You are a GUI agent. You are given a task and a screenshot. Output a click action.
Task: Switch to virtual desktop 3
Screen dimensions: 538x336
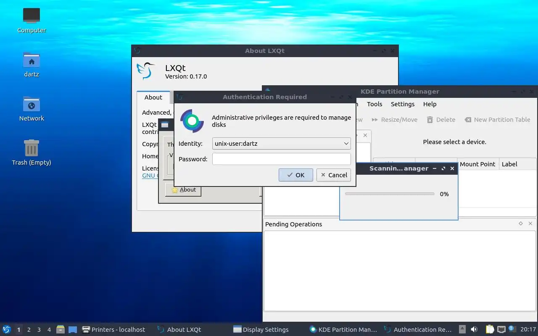39,330
